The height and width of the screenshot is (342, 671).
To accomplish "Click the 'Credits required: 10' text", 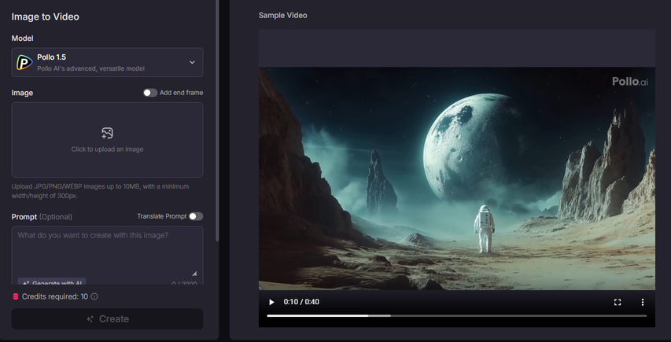I will click(x=55, y=296).
